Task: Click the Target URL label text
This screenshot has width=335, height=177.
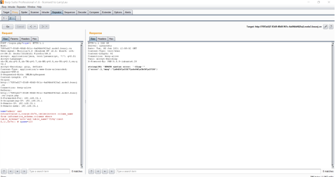Action: click(x=284, y=27)
